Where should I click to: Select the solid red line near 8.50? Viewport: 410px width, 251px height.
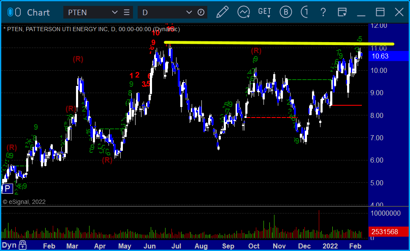(347, 105)
